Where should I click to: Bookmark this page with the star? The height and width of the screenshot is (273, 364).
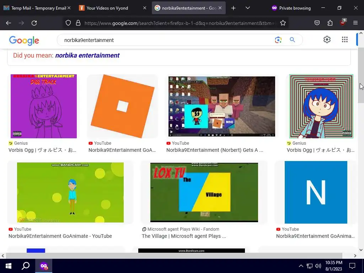[x=283, y=23]
